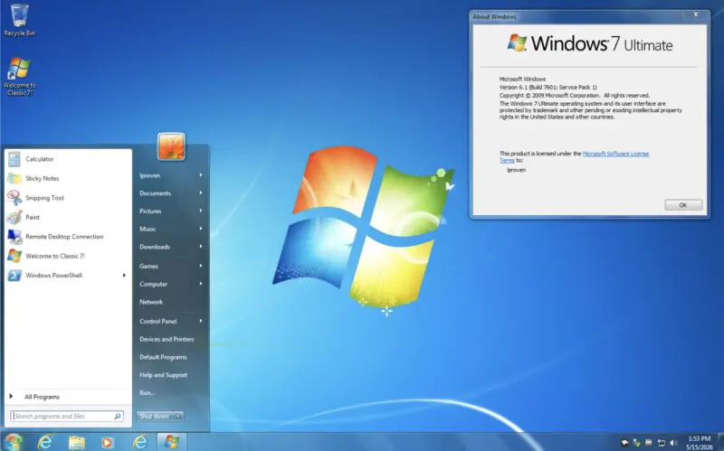
Task: Click the search magnifier icon in Start menu
Action: [118, 417]
